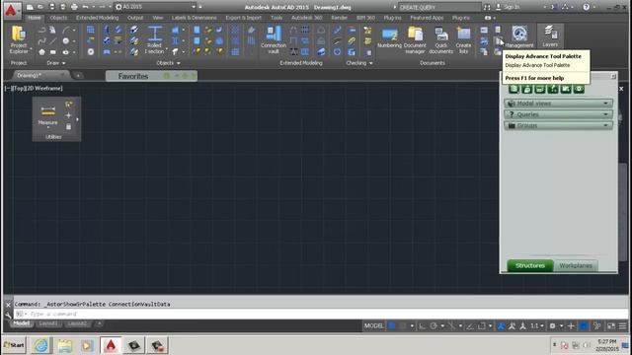The image size is (632, 355).
Task: Open the Autodesk Exchange Apps icon
Action: pos(555,7)
